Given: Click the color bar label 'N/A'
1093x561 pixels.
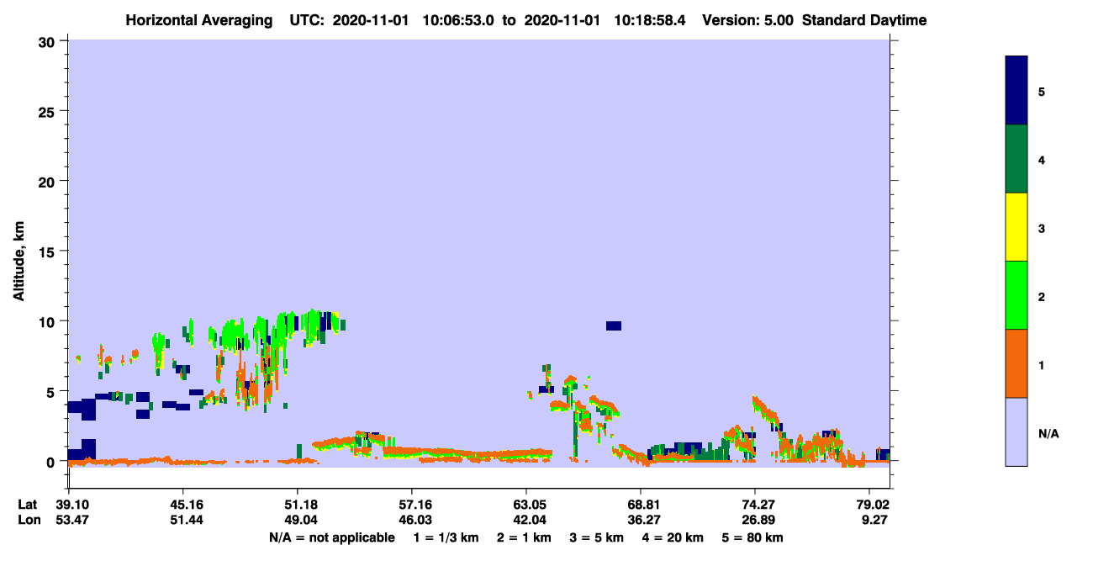Looking at the screenshot, I should coord(1048,434).
